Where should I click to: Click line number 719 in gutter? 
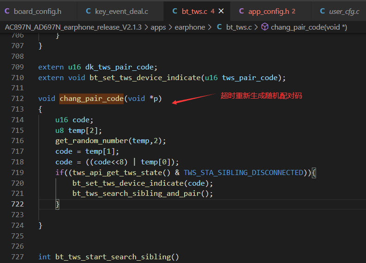[18, 173]
